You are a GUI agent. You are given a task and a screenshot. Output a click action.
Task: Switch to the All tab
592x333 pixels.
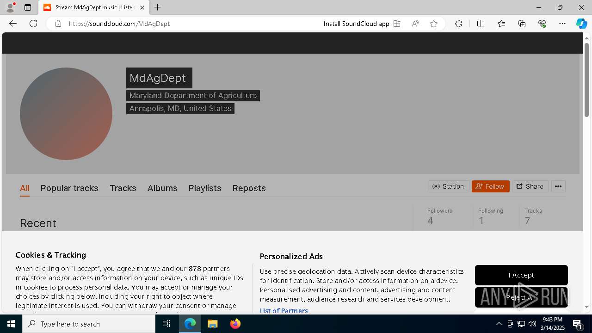[x=25, y=188]
